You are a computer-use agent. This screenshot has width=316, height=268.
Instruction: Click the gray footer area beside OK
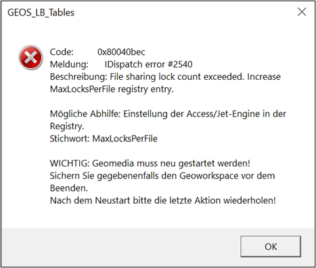coord(120,246)
